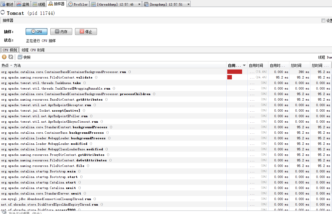Select the TaskThread$WrappingRunnable.run row
Viewport: 332px width, 214px height.
(166, 88)
